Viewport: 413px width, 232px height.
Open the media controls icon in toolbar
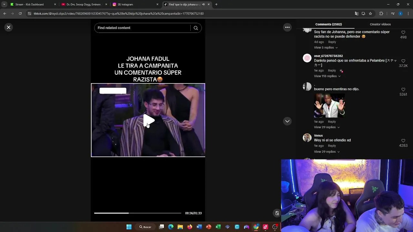click(x=393, y=14)
